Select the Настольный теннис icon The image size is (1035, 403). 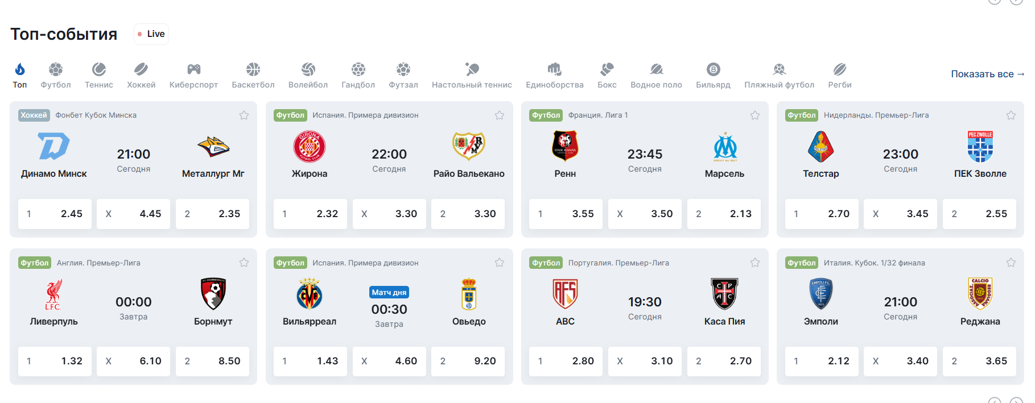tap(472, 69)
